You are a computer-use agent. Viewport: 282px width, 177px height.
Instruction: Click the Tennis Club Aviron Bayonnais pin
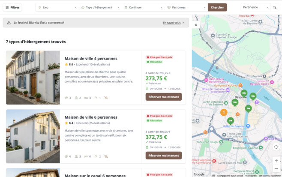click(224, 135)
